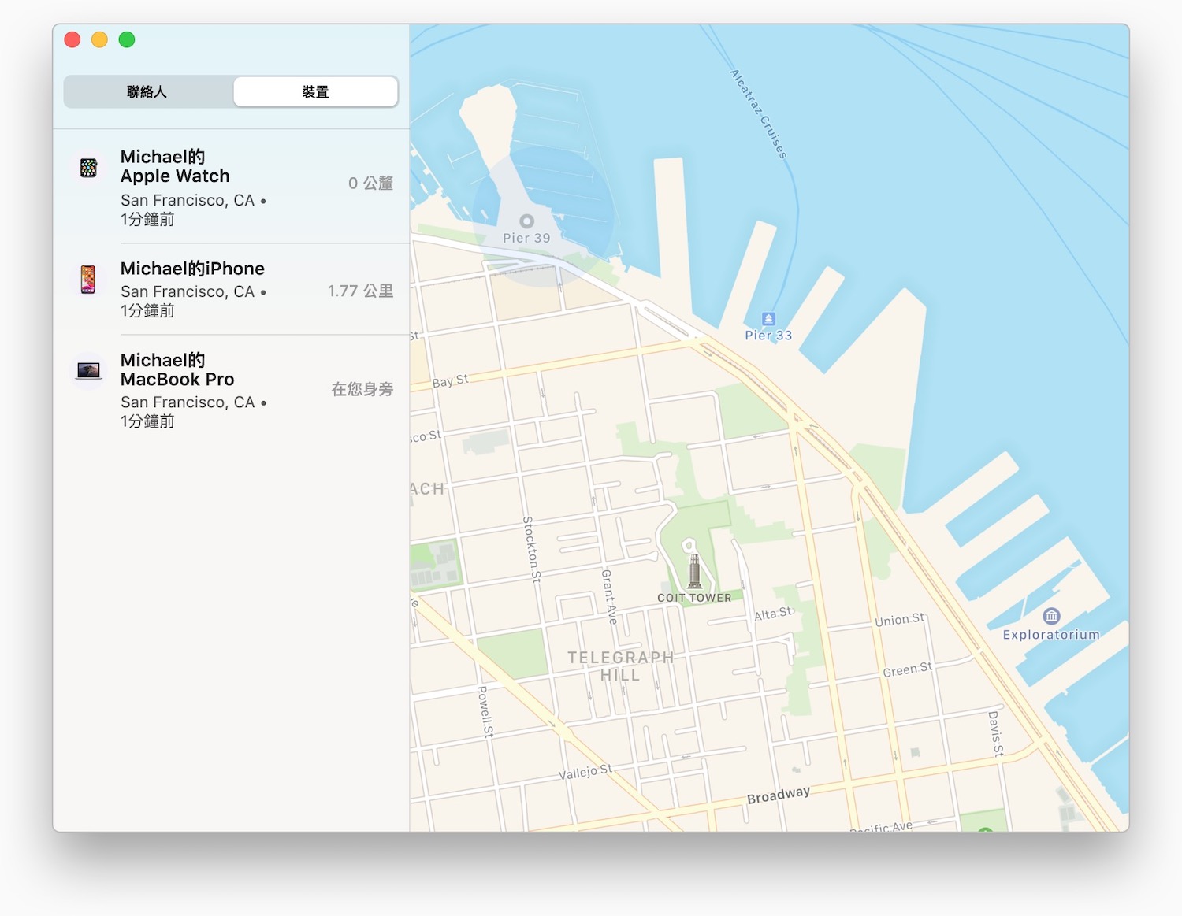The height and width of the screenshot is (916, 1182).
Task: Click the Exploratorium map label
Action: [x=1051, y=635]
